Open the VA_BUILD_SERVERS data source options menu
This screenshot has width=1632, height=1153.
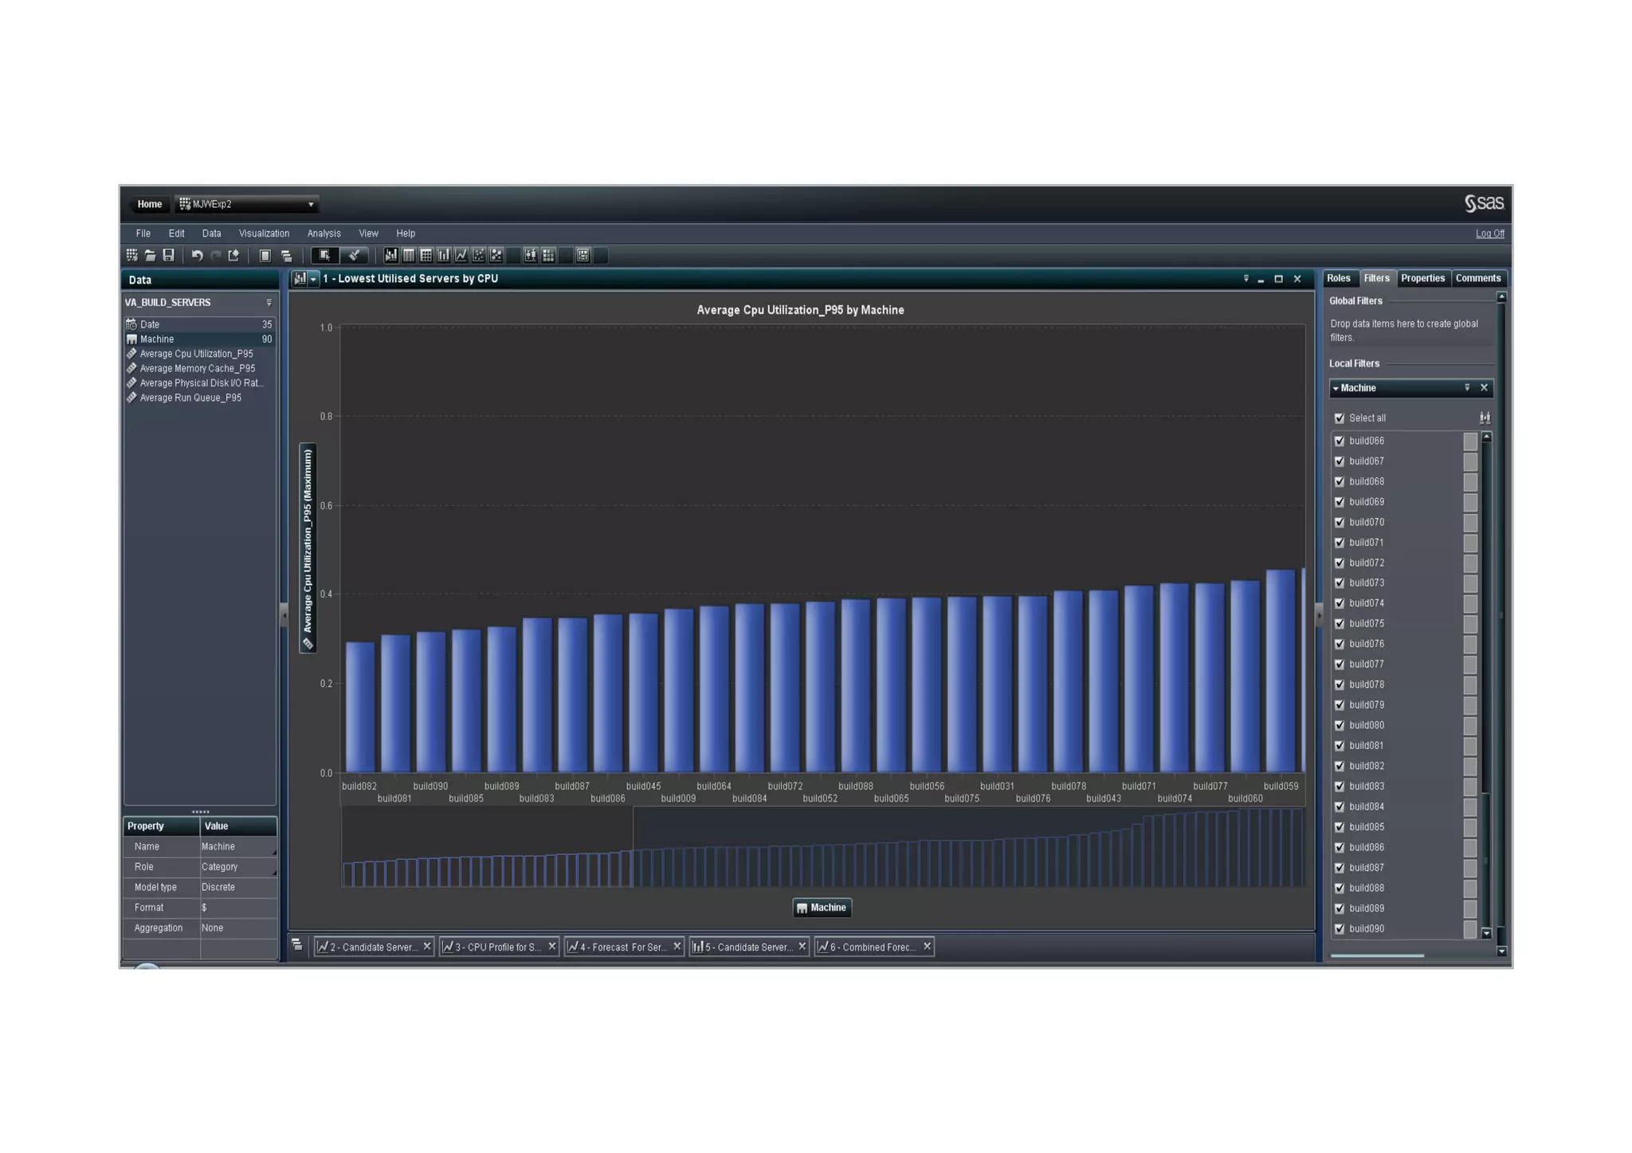269,303
